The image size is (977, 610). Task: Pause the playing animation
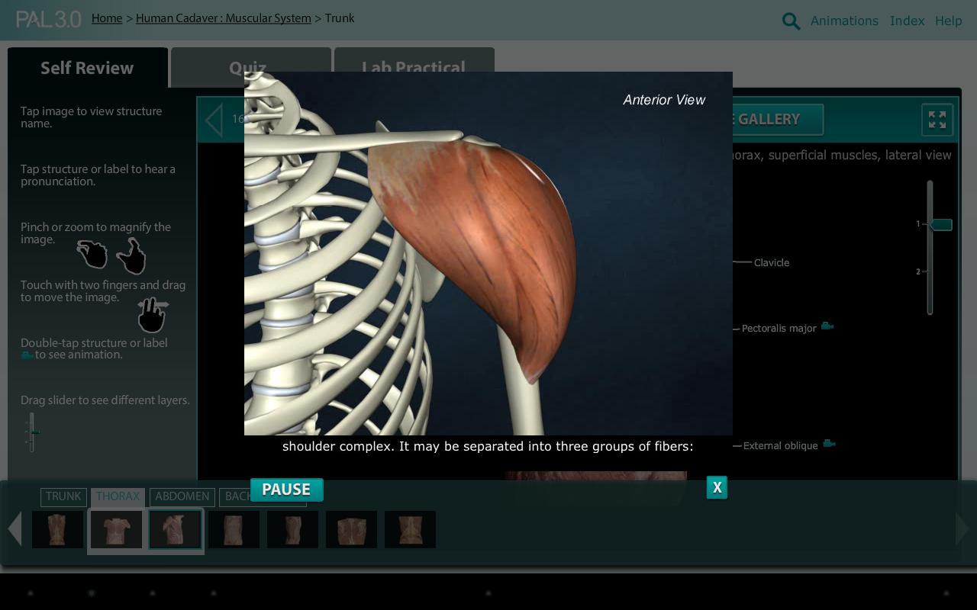pyautogui.click(x=286, y=490)
